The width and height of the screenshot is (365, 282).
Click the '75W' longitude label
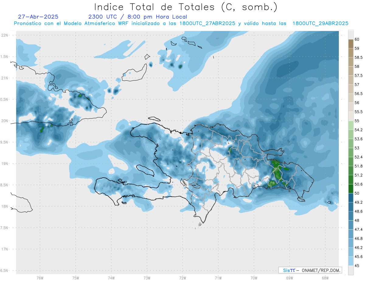(76, 278)
